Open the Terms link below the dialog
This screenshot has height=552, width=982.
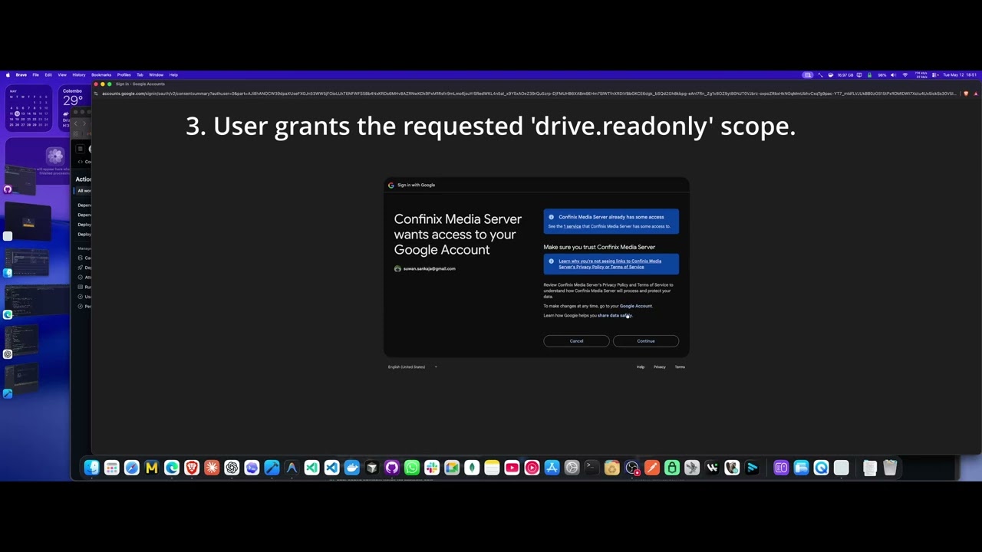(x=680, y=366)
